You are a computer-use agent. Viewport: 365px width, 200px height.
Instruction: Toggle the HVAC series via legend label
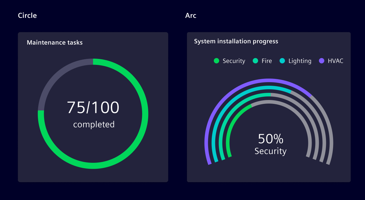coord(335,61)
